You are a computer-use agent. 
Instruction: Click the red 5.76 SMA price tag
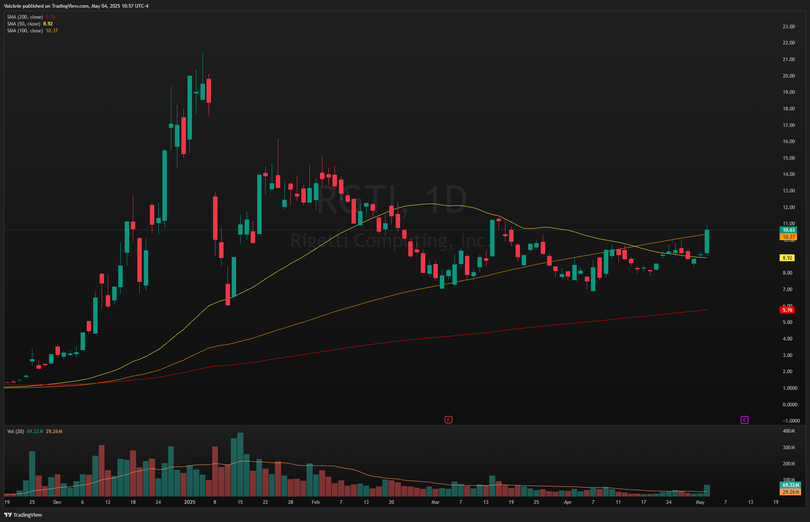click(x=787, y=310)
